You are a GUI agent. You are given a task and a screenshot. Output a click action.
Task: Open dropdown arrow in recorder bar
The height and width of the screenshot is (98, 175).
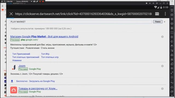pos(31,2)
